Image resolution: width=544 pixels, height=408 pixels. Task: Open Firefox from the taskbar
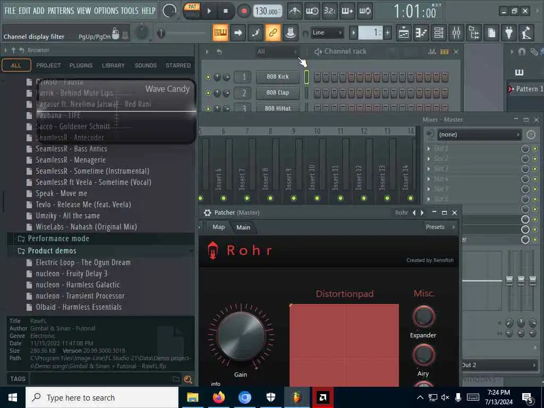(218, 397)
